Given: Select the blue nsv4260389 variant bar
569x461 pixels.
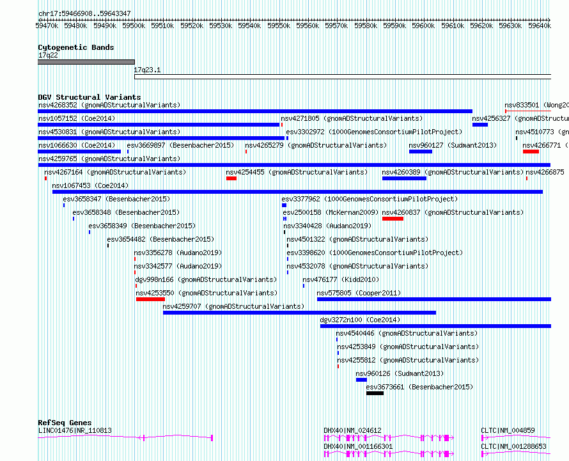Looking at the screenshot, I should (x=404, y=178).
